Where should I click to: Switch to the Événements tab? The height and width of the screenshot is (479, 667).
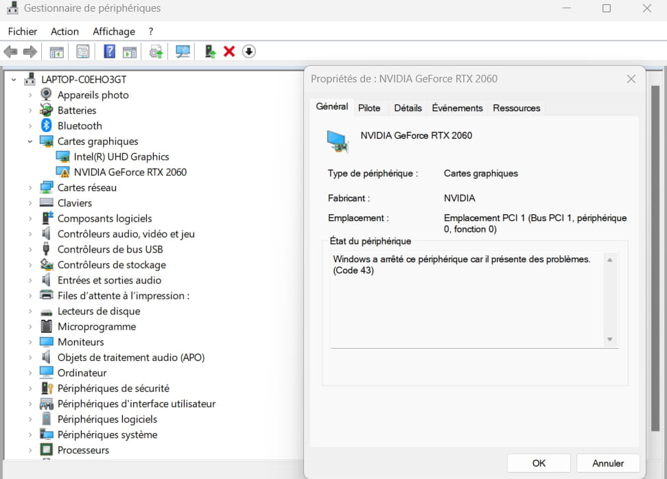[x=457, y=108]
